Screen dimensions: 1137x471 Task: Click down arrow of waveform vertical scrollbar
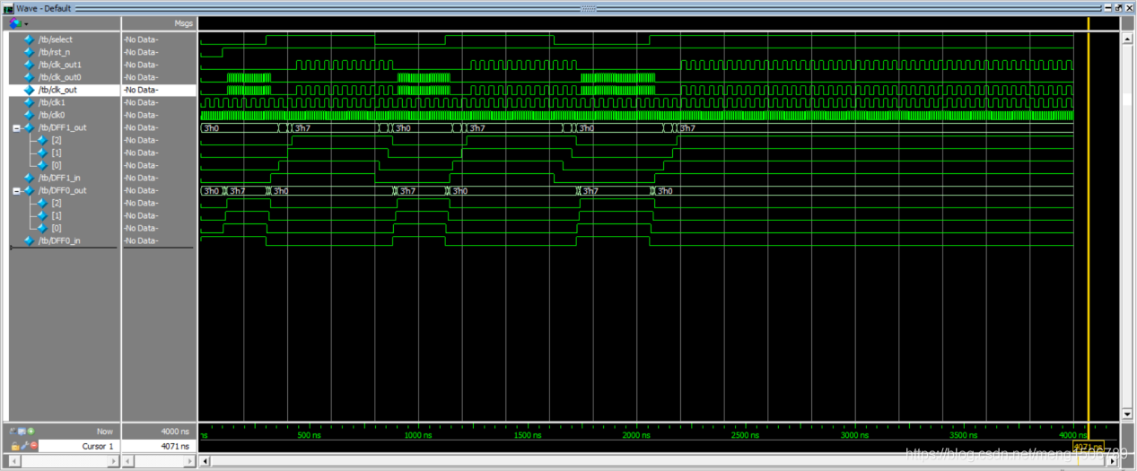coord(1128,414)
